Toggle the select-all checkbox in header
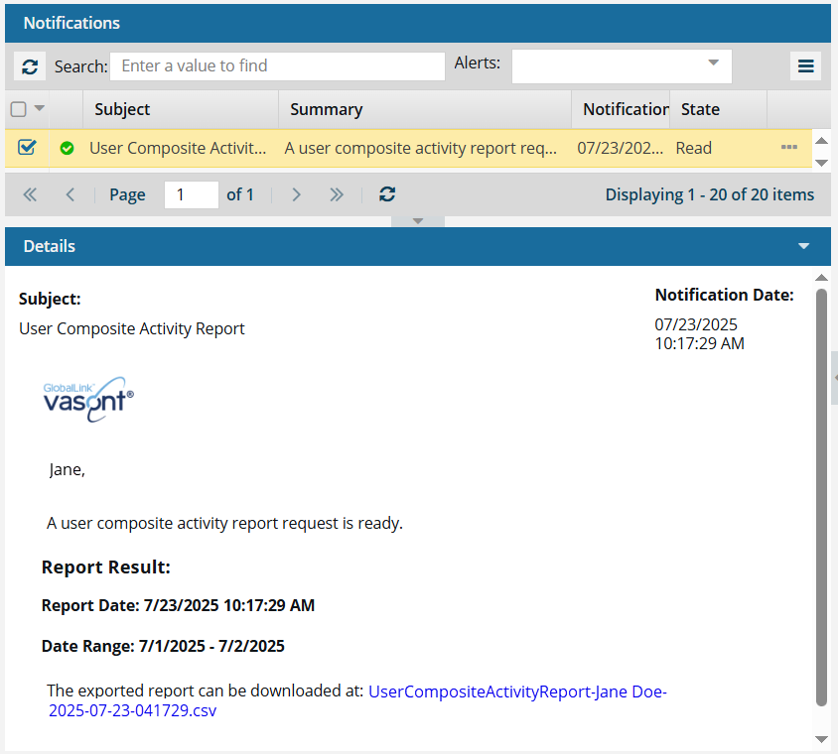838x754 pixels. pyautogui.click(x=18, y=109)
